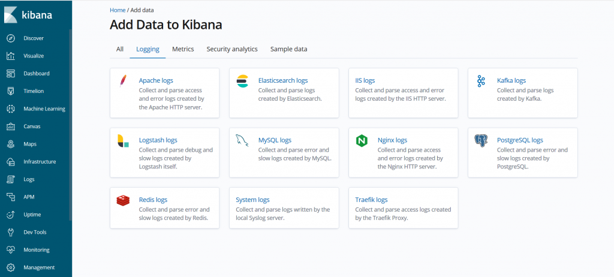Select the Logging tab
The width and height of the screenshot is (614, 277).
click(x=148, y=49)
